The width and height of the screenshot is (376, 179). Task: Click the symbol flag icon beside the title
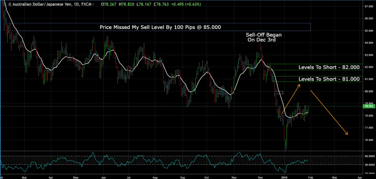pos(9,4)
